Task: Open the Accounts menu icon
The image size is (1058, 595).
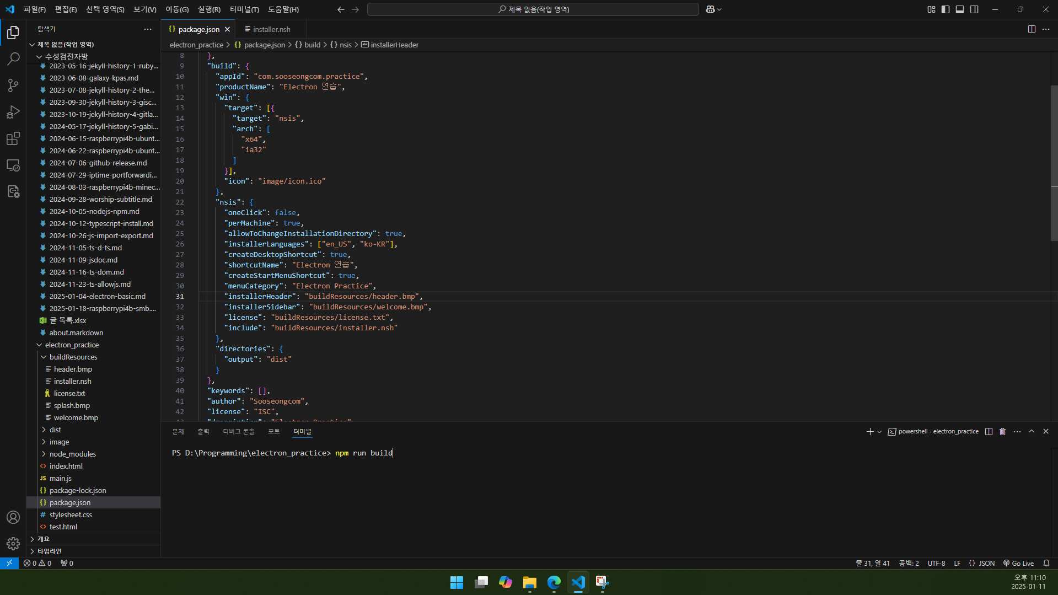Action: 13,517
